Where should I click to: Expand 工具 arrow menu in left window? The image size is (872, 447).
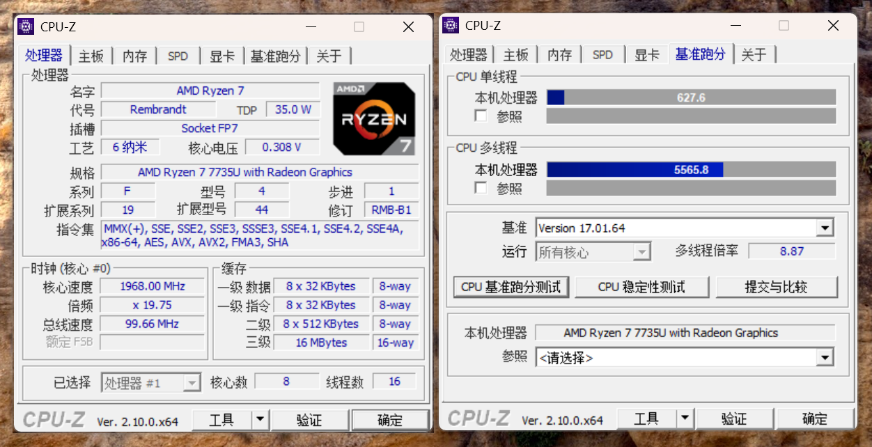point(260,420)
